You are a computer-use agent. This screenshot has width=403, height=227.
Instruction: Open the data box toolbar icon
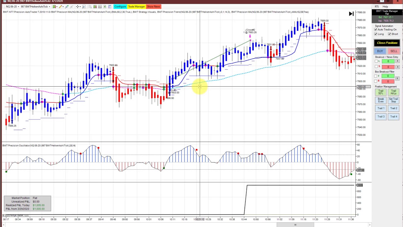coord(90,7)
